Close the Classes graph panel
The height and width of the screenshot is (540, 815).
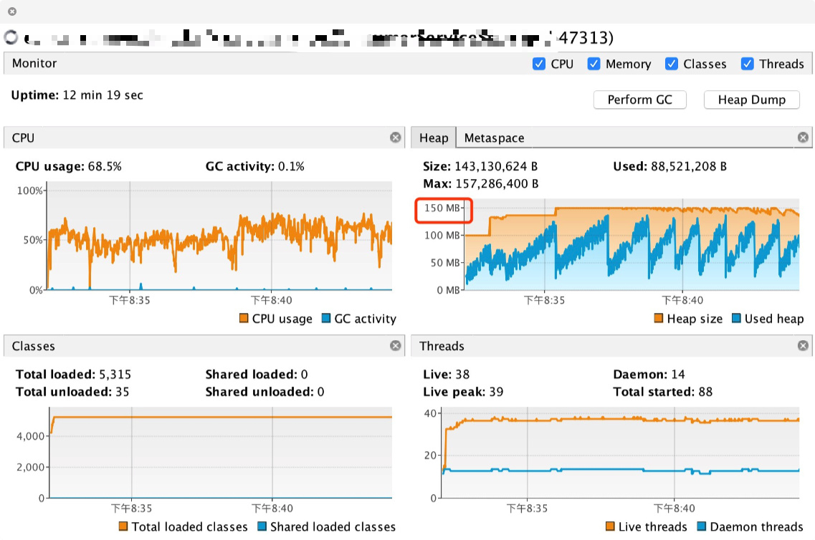pyautogui.click(x=396, y=346)
